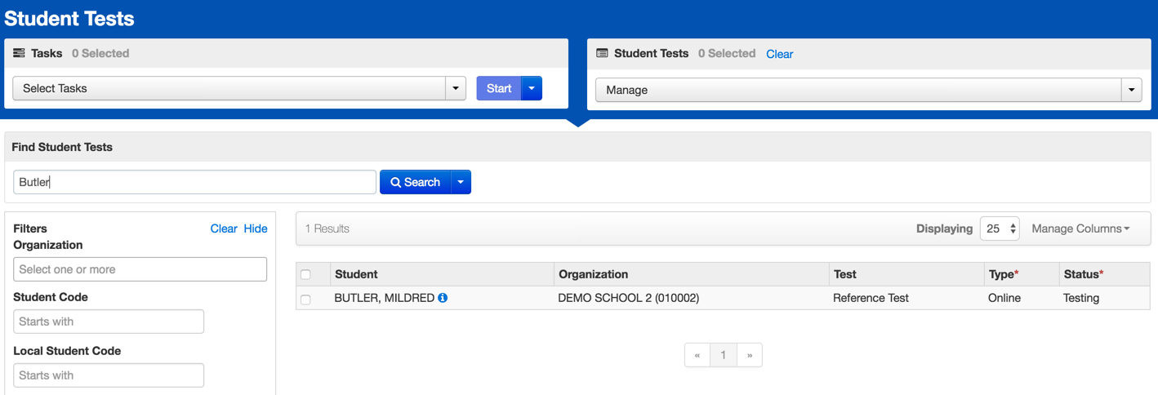Click the Student Code filter field
The height and width of the screenshot is (395, 1158).
click(109, 322)
